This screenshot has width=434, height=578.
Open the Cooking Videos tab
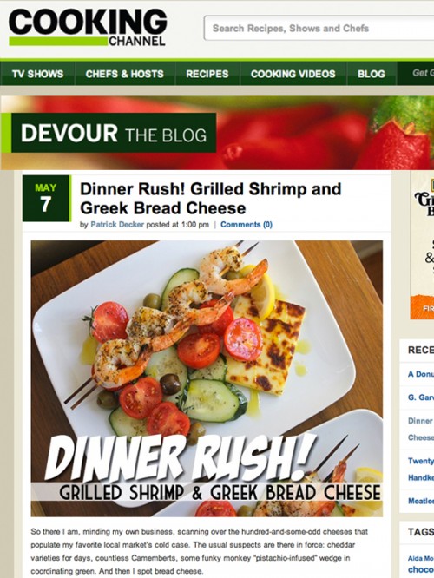tap(293, 74)
